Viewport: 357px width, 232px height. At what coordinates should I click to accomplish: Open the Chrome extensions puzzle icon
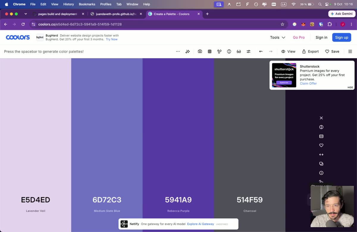pos(330,24)
